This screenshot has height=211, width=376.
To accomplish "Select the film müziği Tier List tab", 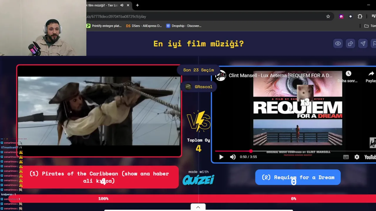I will [x=103, y=5].
